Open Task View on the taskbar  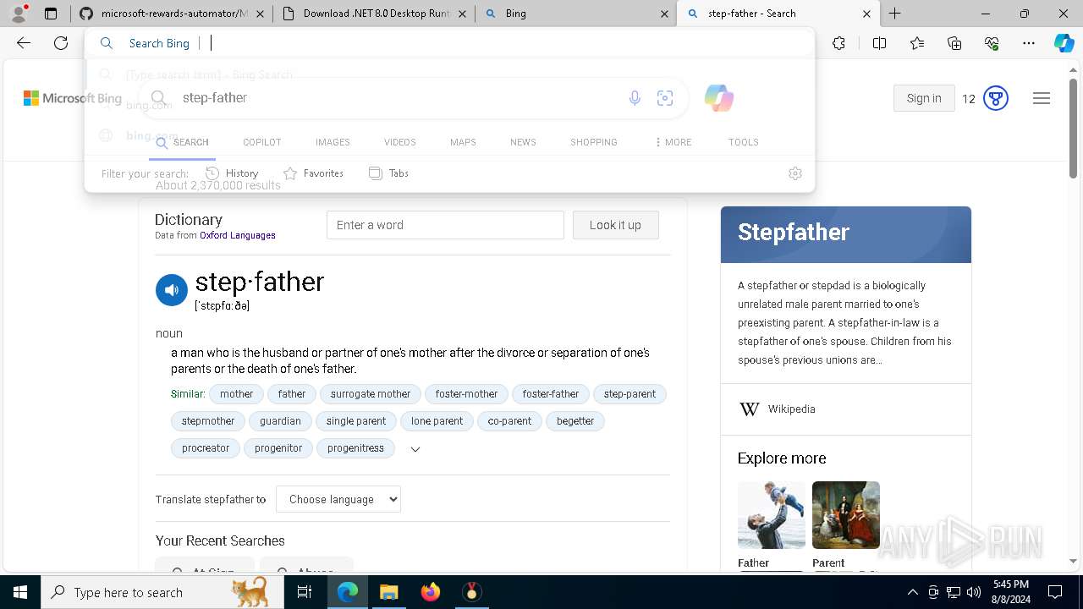tap(305, 592)
